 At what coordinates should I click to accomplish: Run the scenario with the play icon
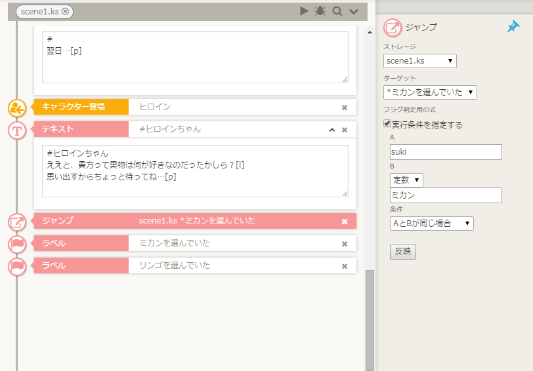pos(304,11)
